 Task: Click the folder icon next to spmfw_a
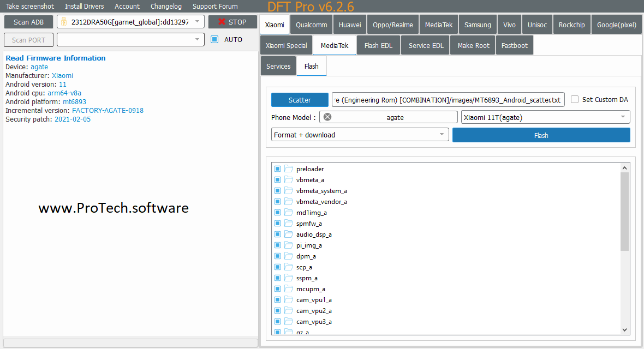[289, 224]
